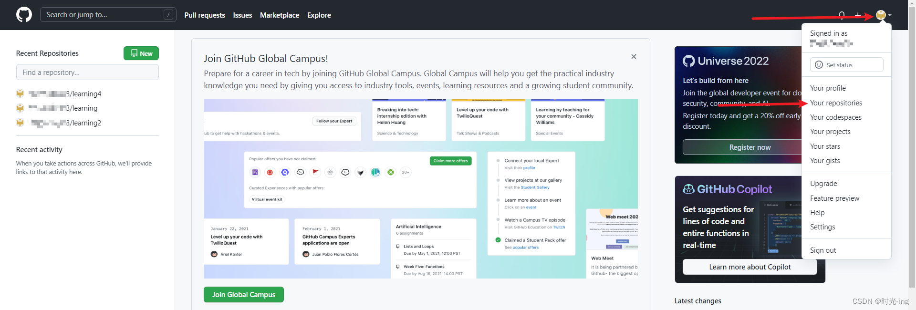Open the notifications bell icon
Screen dimensions: 916x310
(842, 15)
